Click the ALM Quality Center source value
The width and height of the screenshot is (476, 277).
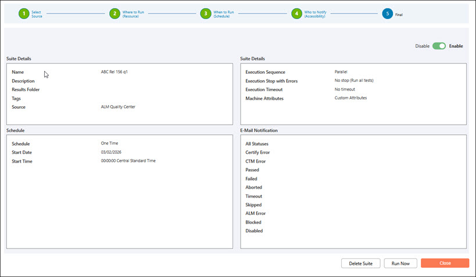pos(118,107)
